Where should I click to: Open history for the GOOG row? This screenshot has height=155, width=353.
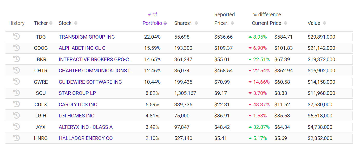click(16, 48)
